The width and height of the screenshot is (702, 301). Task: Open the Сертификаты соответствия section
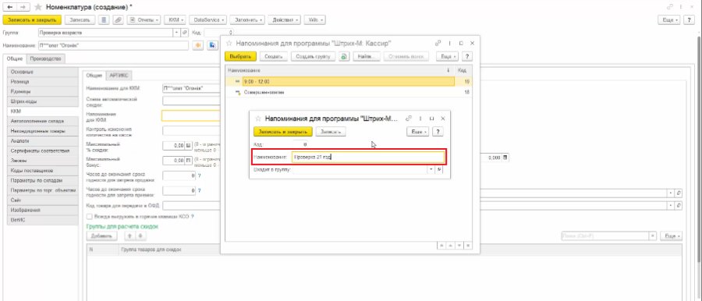[43, 151]
